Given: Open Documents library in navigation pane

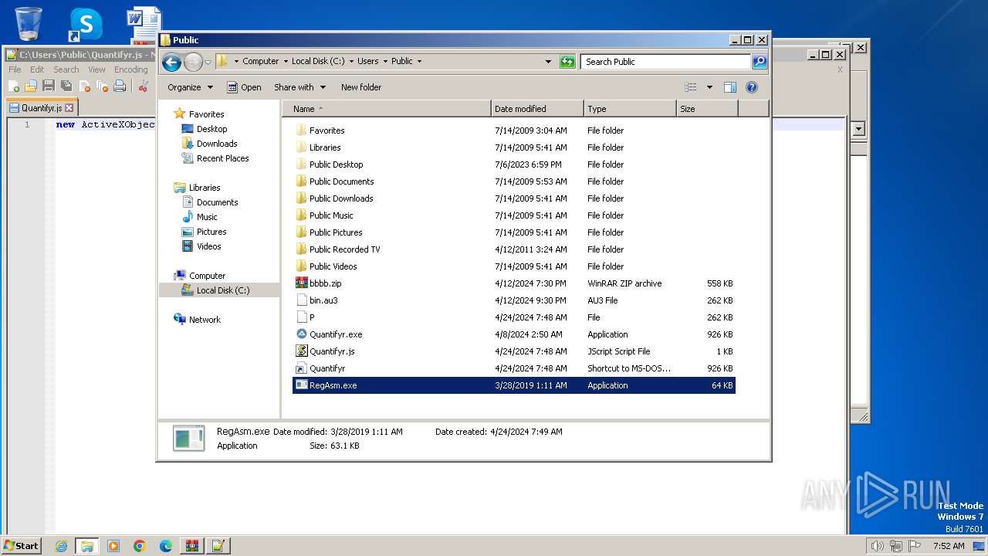Looking at the screenshot, I should (217, 202).
